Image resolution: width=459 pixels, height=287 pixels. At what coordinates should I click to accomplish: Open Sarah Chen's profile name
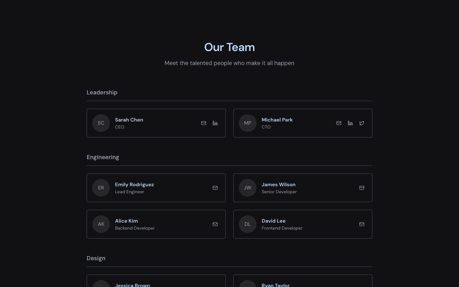pyautogui.click(x=129, y=120)
